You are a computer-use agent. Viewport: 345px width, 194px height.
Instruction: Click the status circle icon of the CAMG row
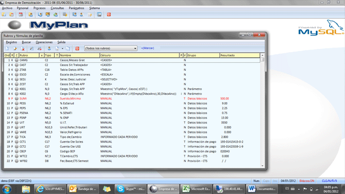coord(16,60)
